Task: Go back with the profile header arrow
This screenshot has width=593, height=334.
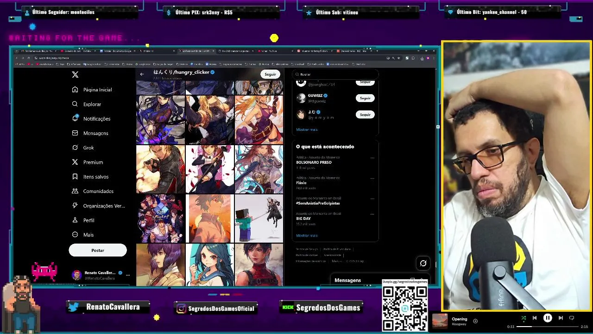Action: click(142, 74)
